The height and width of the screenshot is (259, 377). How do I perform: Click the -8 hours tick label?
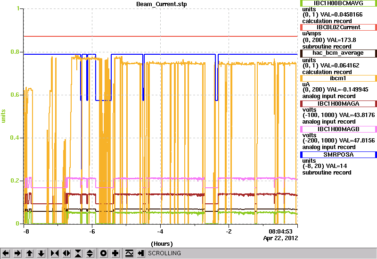coord(26,232)
